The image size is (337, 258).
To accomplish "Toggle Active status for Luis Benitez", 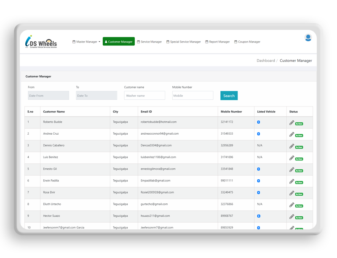I will coord(299,159).
